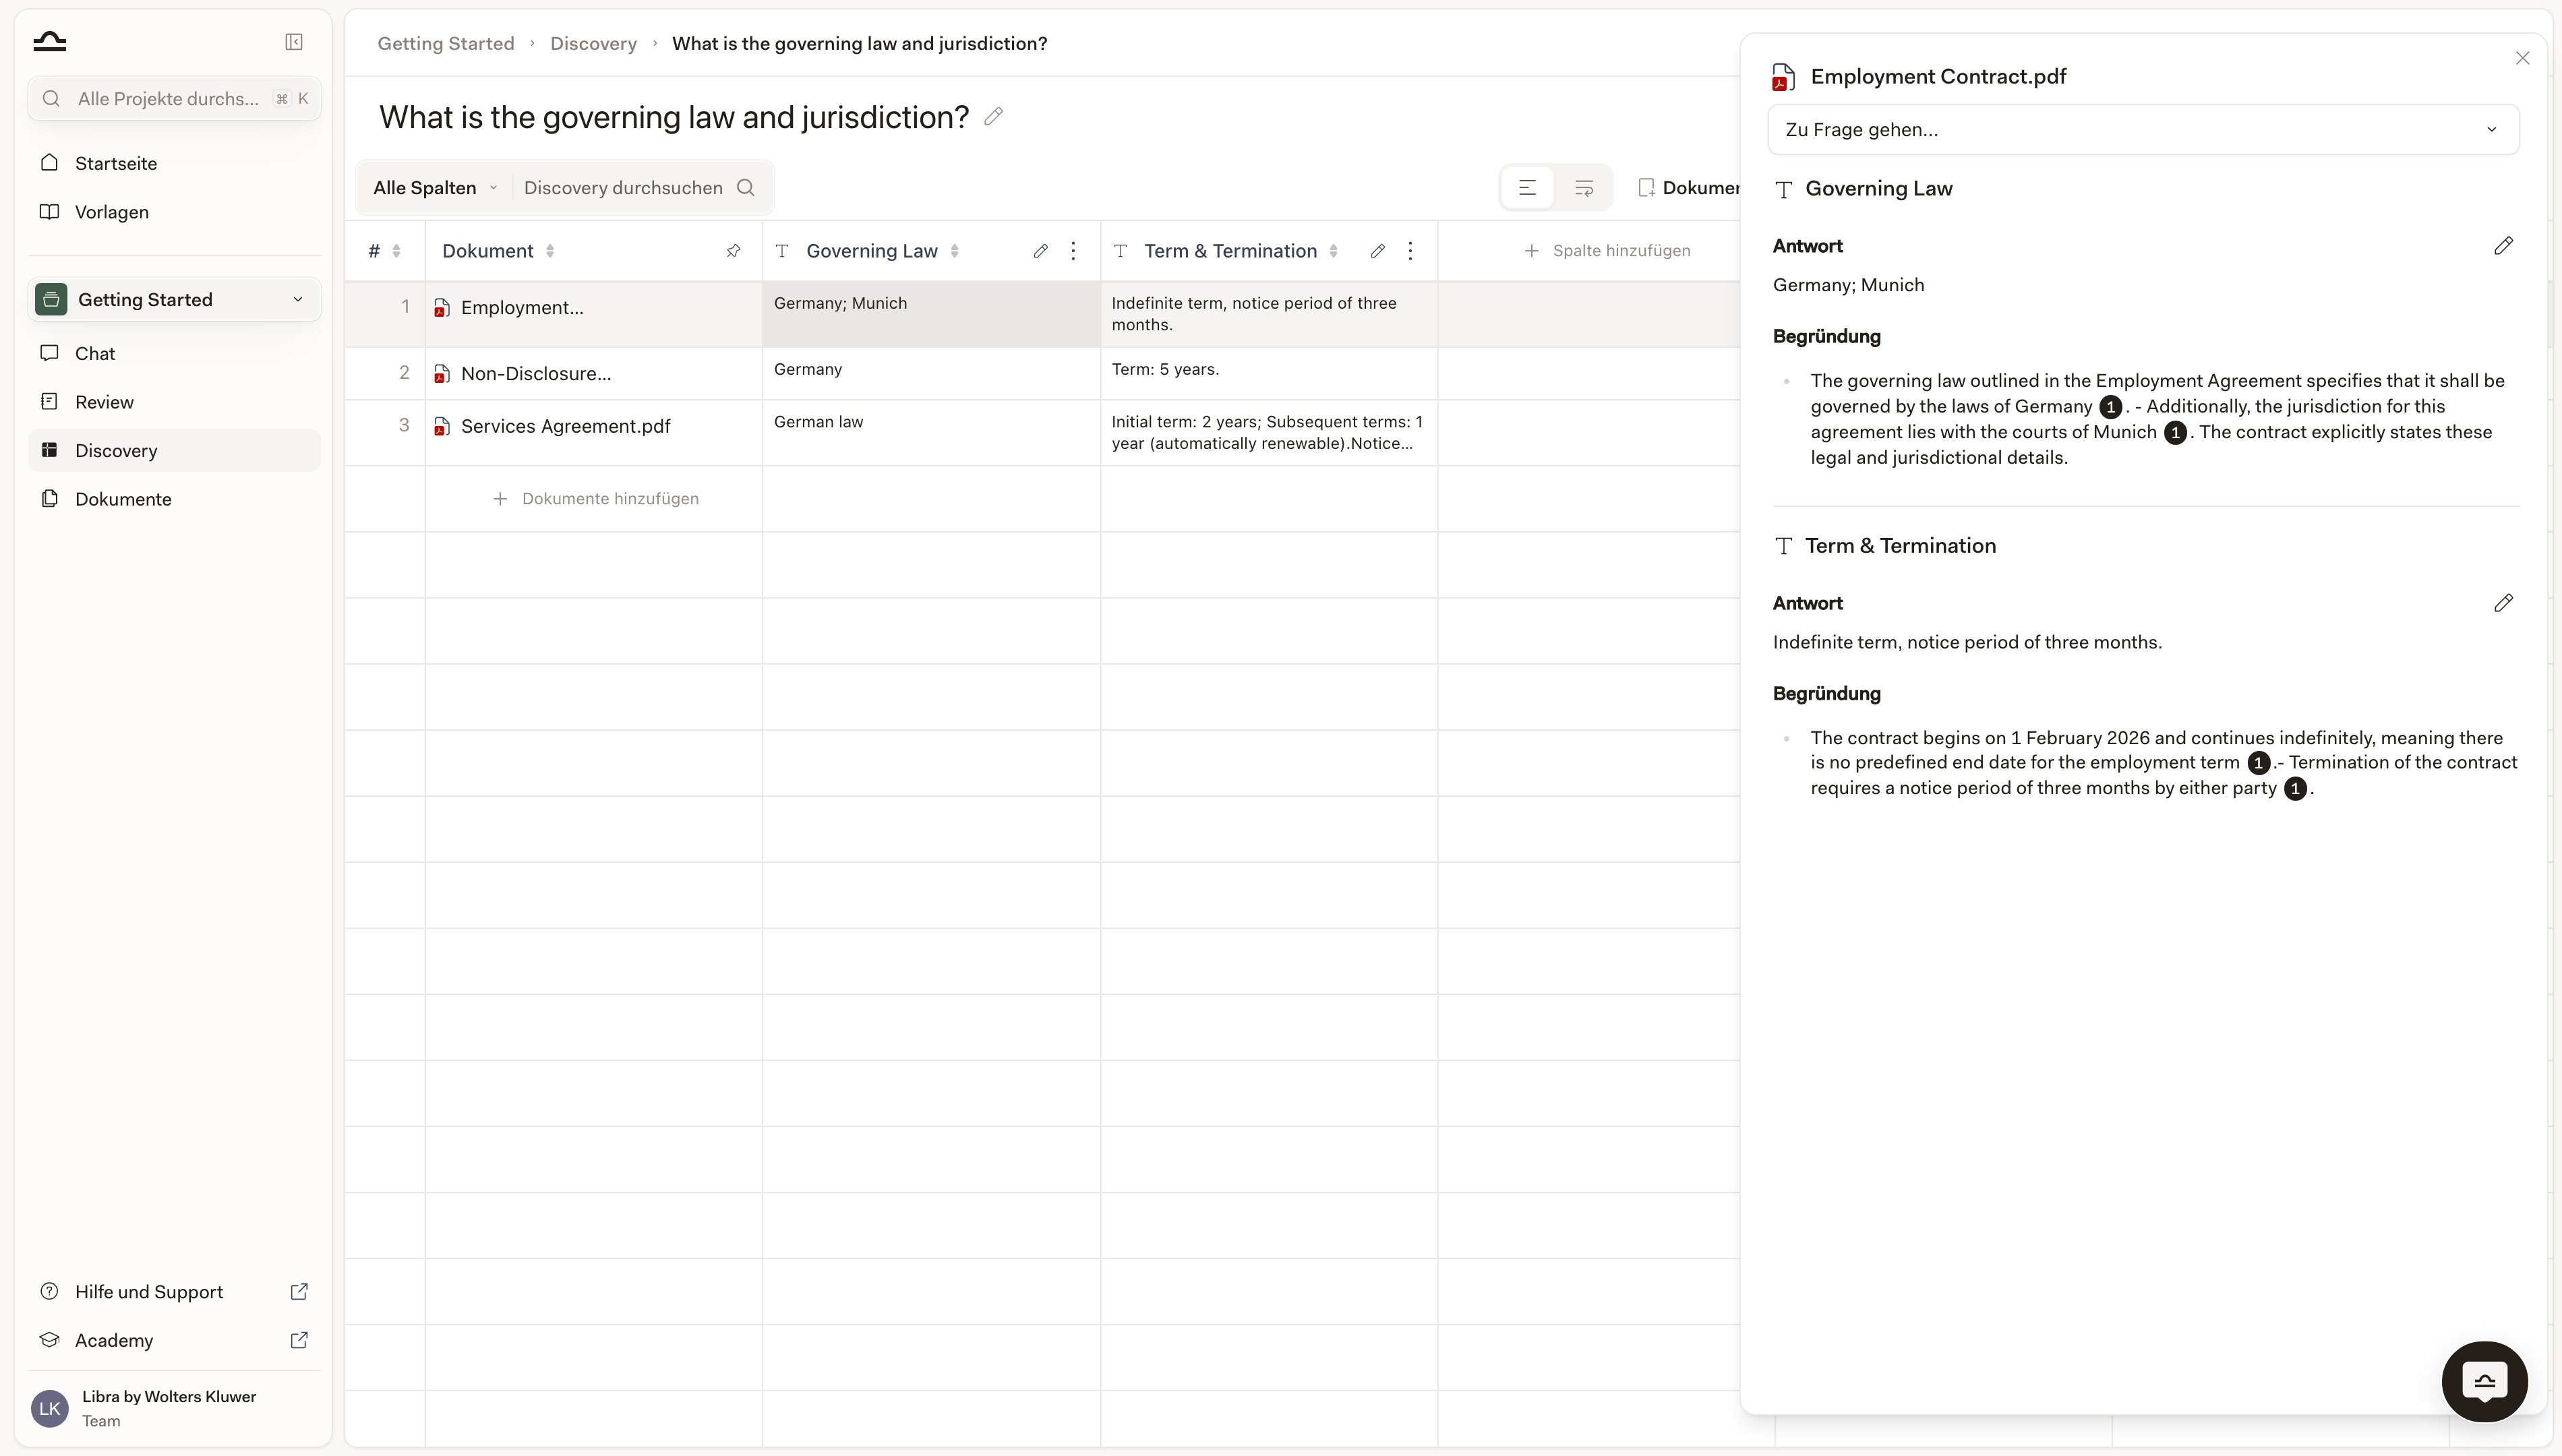The width and height of the screenshot is (2562, 1456).
Task: Switch to wrapped row text view
Action: click(1584, 188)
